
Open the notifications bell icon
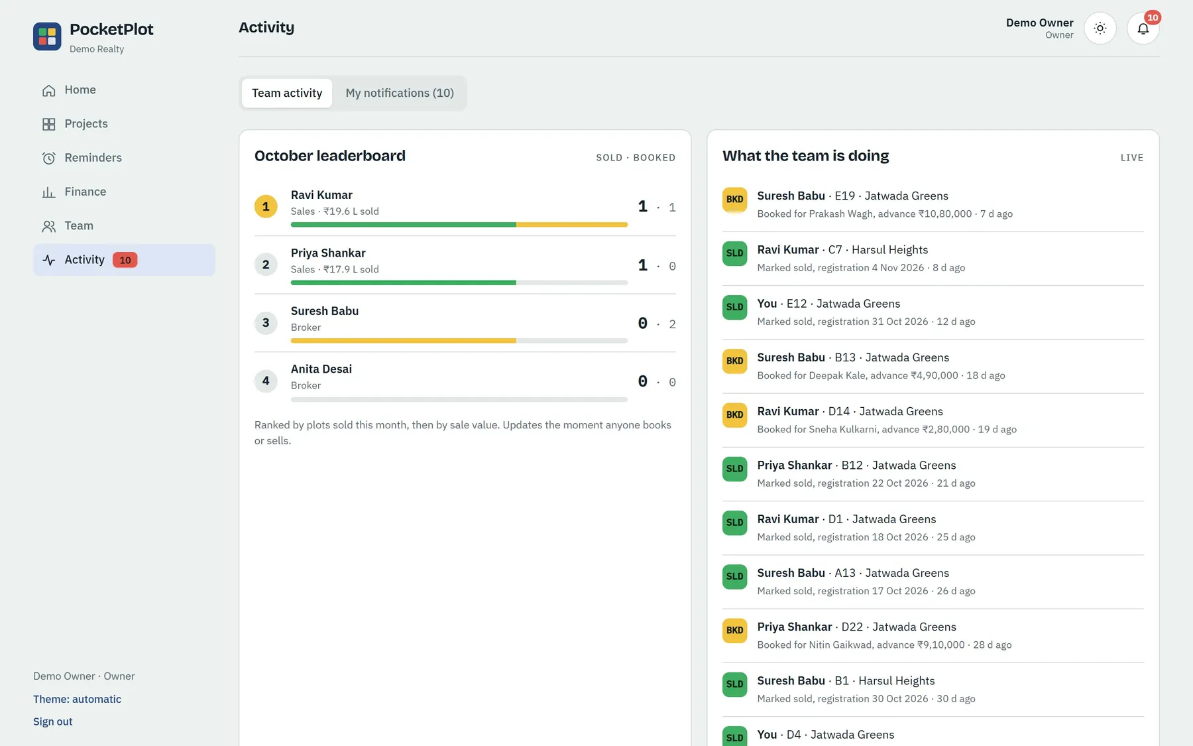coord(1143,29)
